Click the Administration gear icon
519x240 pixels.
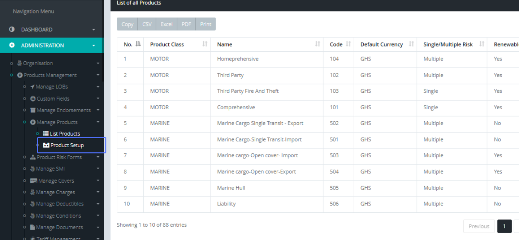point(12,45)
